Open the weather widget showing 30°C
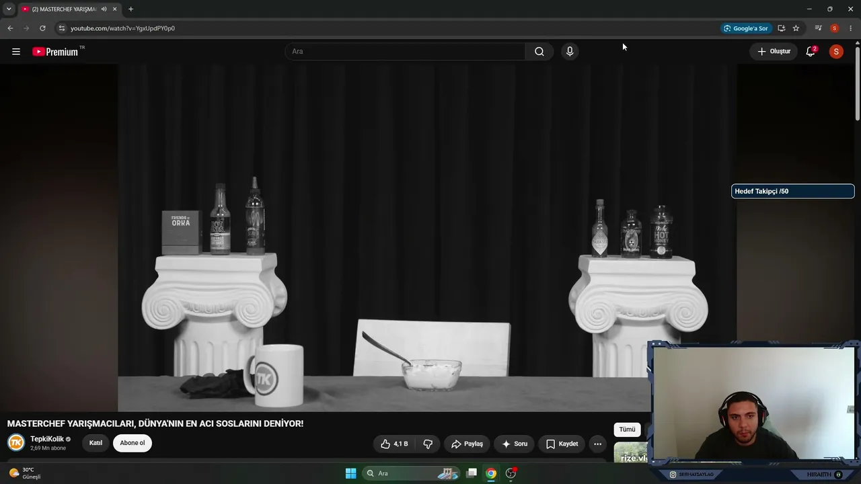The height and width of the screenshot is (484, 861). 25,473
